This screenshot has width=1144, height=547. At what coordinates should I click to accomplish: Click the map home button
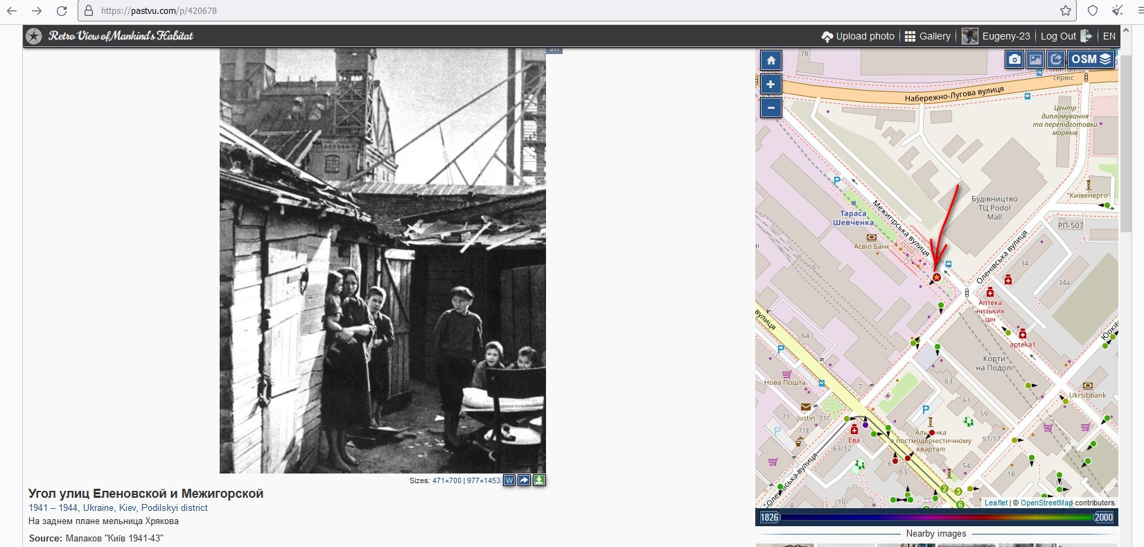[x=771, y=60]
